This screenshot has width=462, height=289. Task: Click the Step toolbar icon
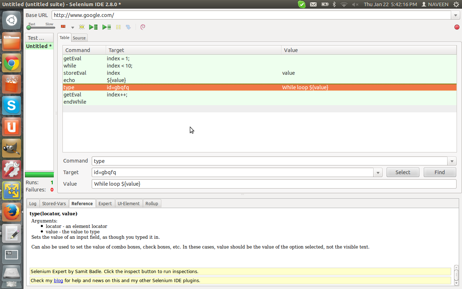click(x=128, y=27)
